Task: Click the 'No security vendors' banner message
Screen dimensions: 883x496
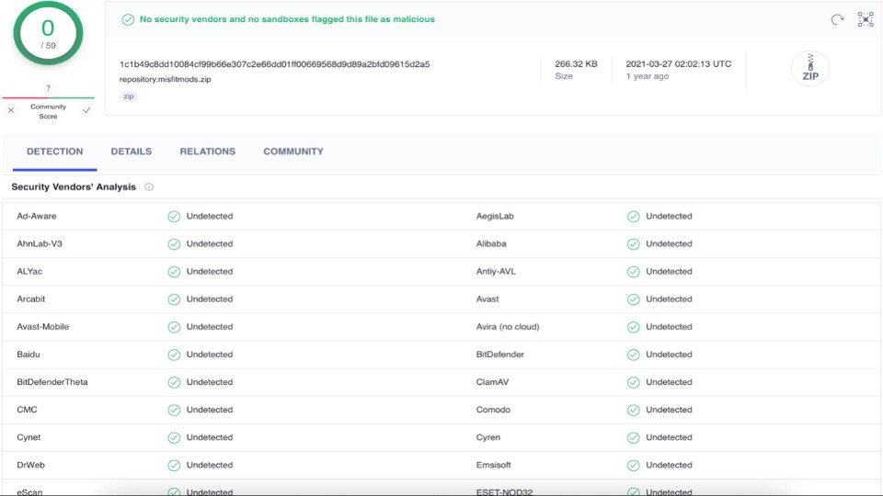Action: 287,19
